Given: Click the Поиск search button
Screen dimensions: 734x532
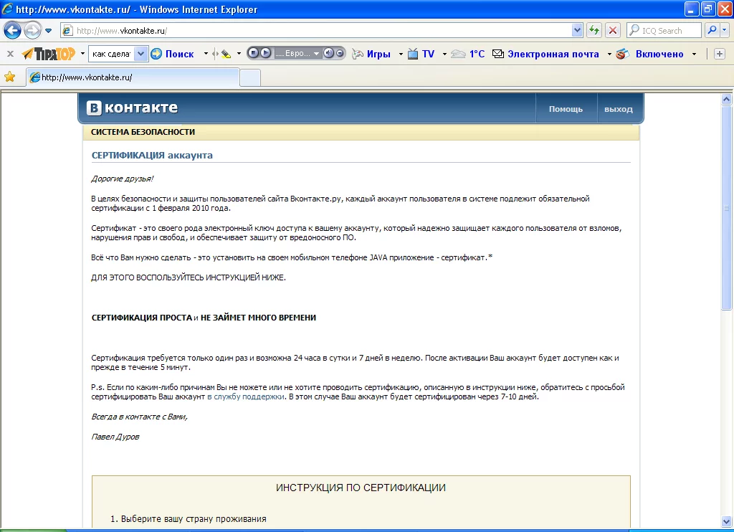Looking at the screenshot, I should click(173, 54).
